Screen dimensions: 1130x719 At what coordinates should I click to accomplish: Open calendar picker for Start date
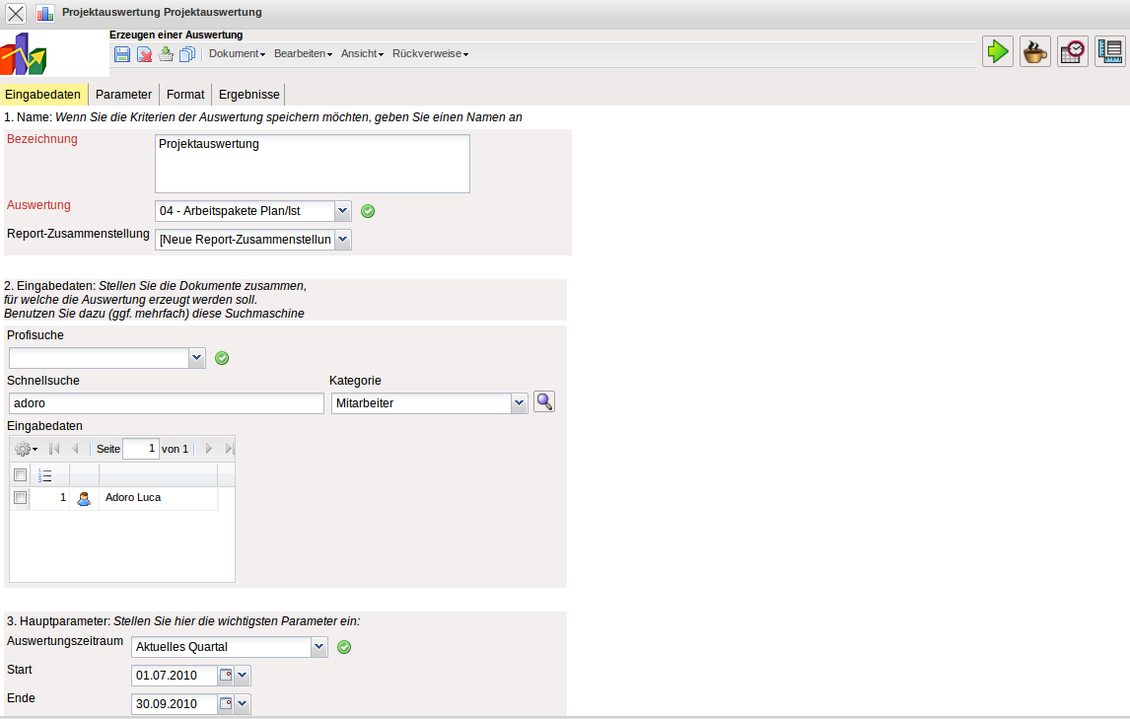(226, 676)
